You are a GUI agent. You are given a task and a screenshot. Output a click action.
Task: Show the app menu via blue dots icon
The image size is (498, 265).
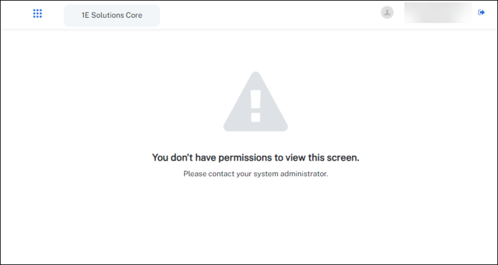tap(37, 14)
